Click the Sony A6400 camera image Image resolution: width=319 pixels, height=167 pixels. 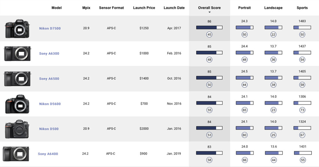tap(16, 154)
